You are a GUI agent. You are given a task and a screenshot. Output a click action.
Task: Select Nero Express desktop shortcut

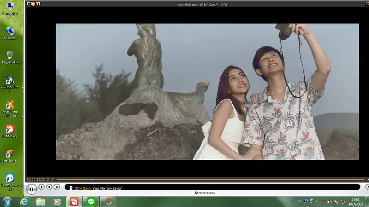pos(10,156)
